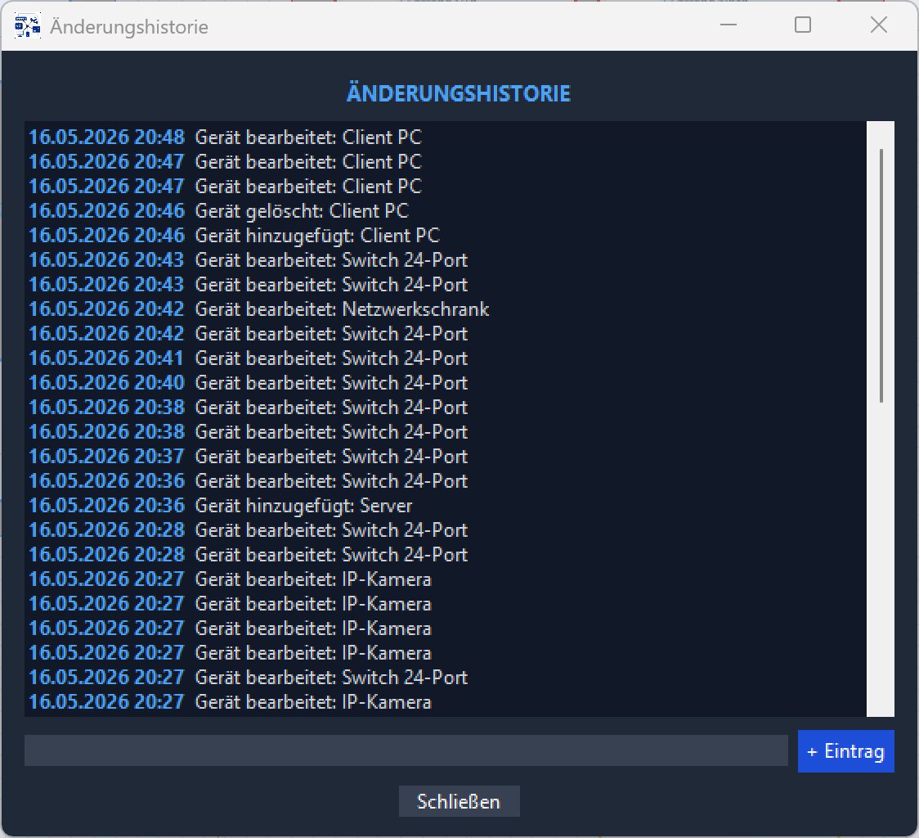Image resolution: width=919 pixels, height=838 pixels.
Task: Click the Schließen button
Action: (x=459, y=801)
